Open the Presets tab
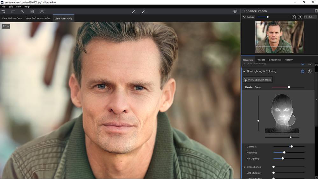Viewport: 318px width, 179px height. tap(261, 60)
